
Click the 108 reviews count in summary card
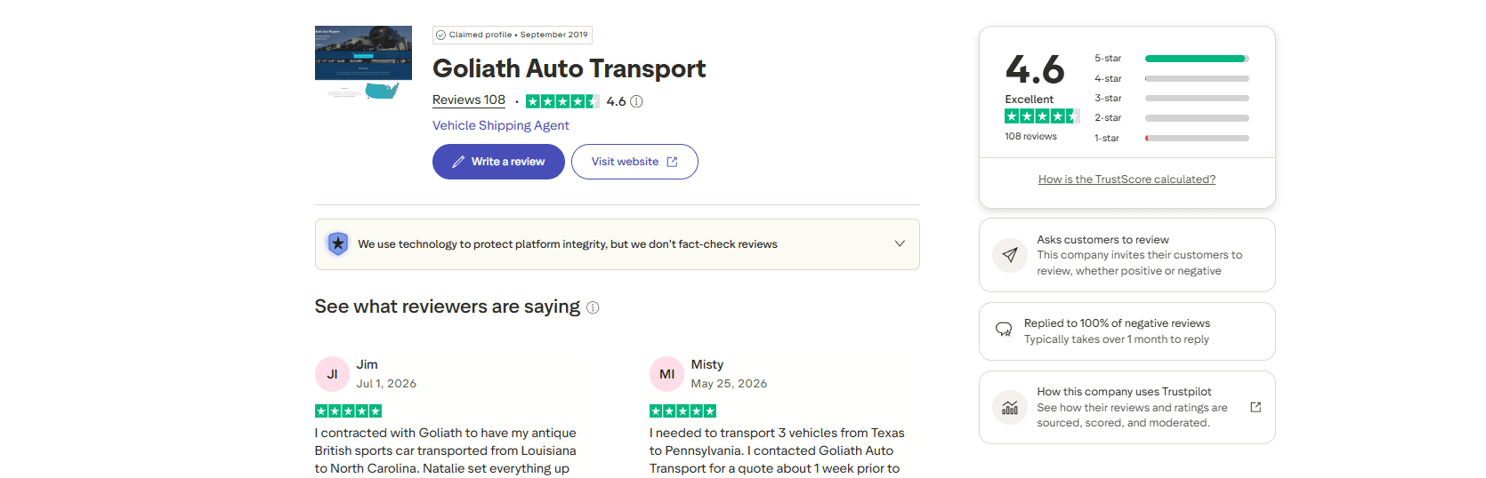pyautogui.click(x=1030, y=137)
